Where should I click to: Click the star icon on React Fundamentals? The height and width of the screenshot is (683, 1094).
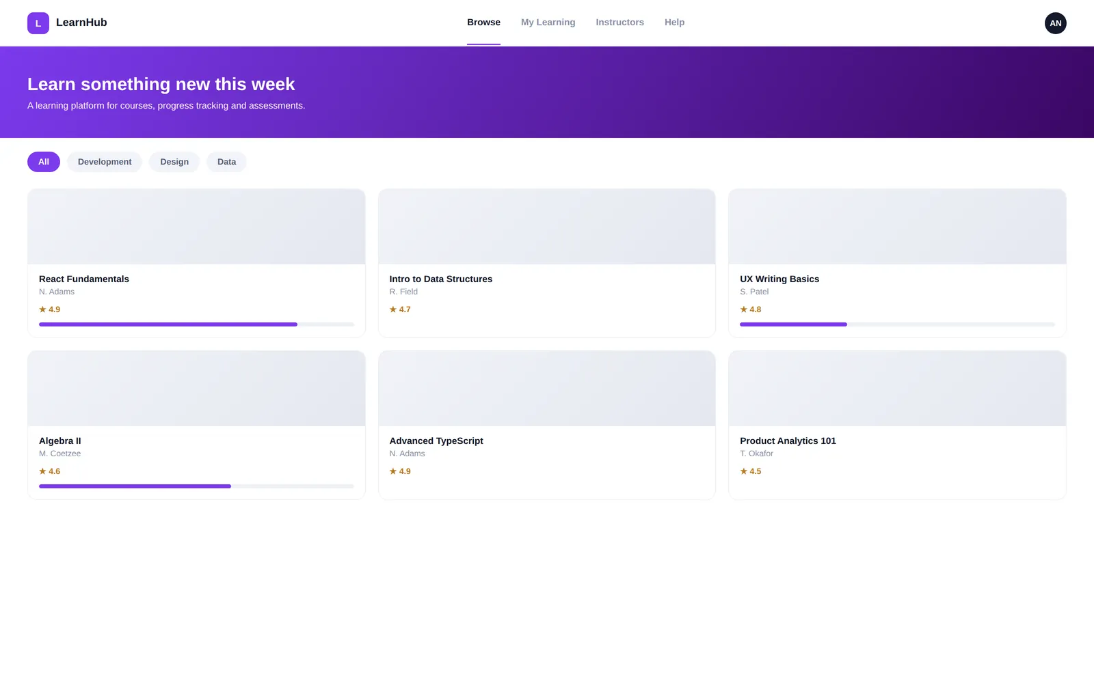[x=42, y=309]
